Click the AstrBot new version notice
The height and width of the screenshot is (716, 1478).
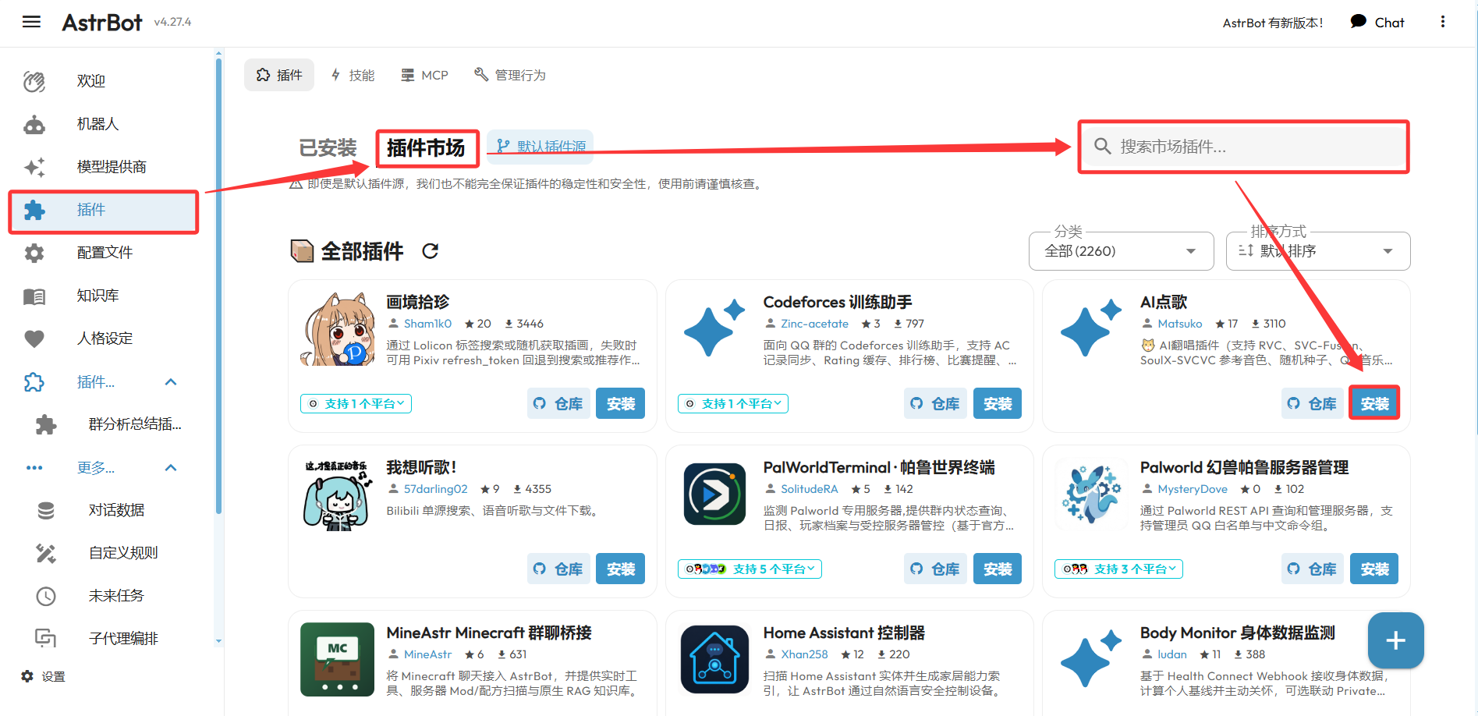[1273, 23]
